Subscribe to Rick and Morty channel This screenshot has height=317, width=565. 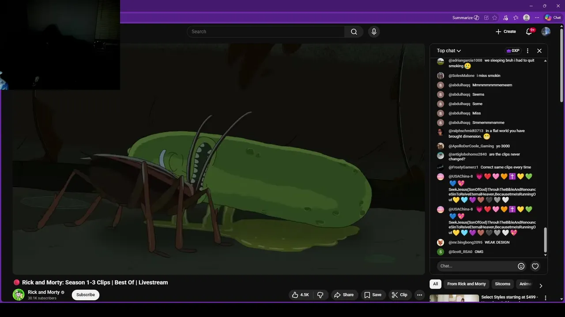[86, 295]
